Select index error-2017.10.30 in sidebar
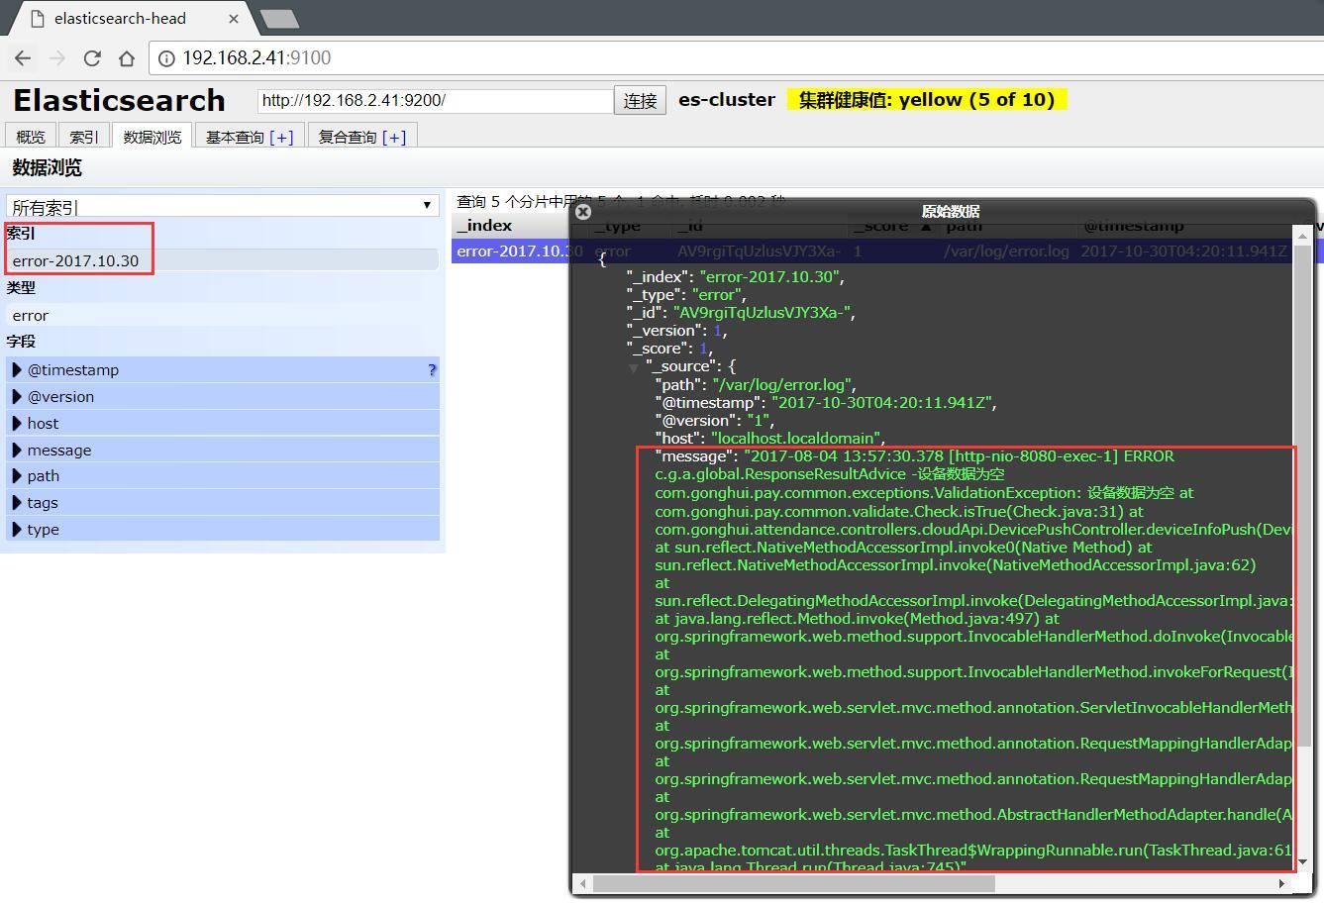This screenshot has width=1324, height=904. click(223, 260)
